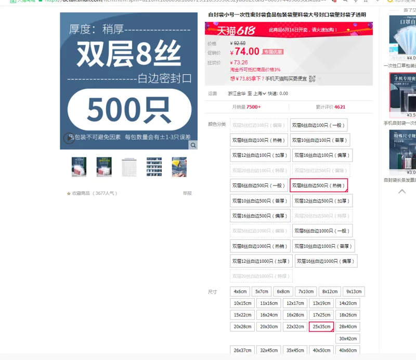Click the 收藏商品 (3677人气) link
Image resolution: width=416 pixels, height=360 pixels.
coord(95,193)
